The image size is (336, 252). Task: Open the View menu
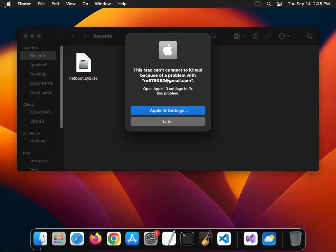[71, 4]
